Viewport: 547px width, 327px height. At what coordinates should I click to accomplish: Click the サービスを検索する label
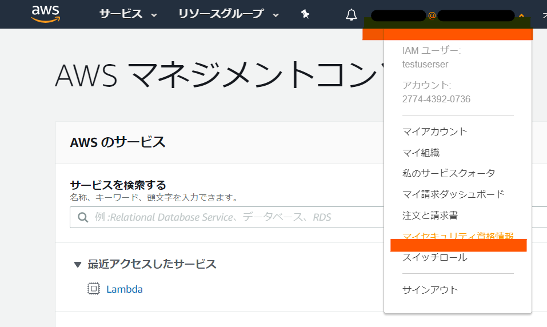pyautogui.click(x=118, y=185)
